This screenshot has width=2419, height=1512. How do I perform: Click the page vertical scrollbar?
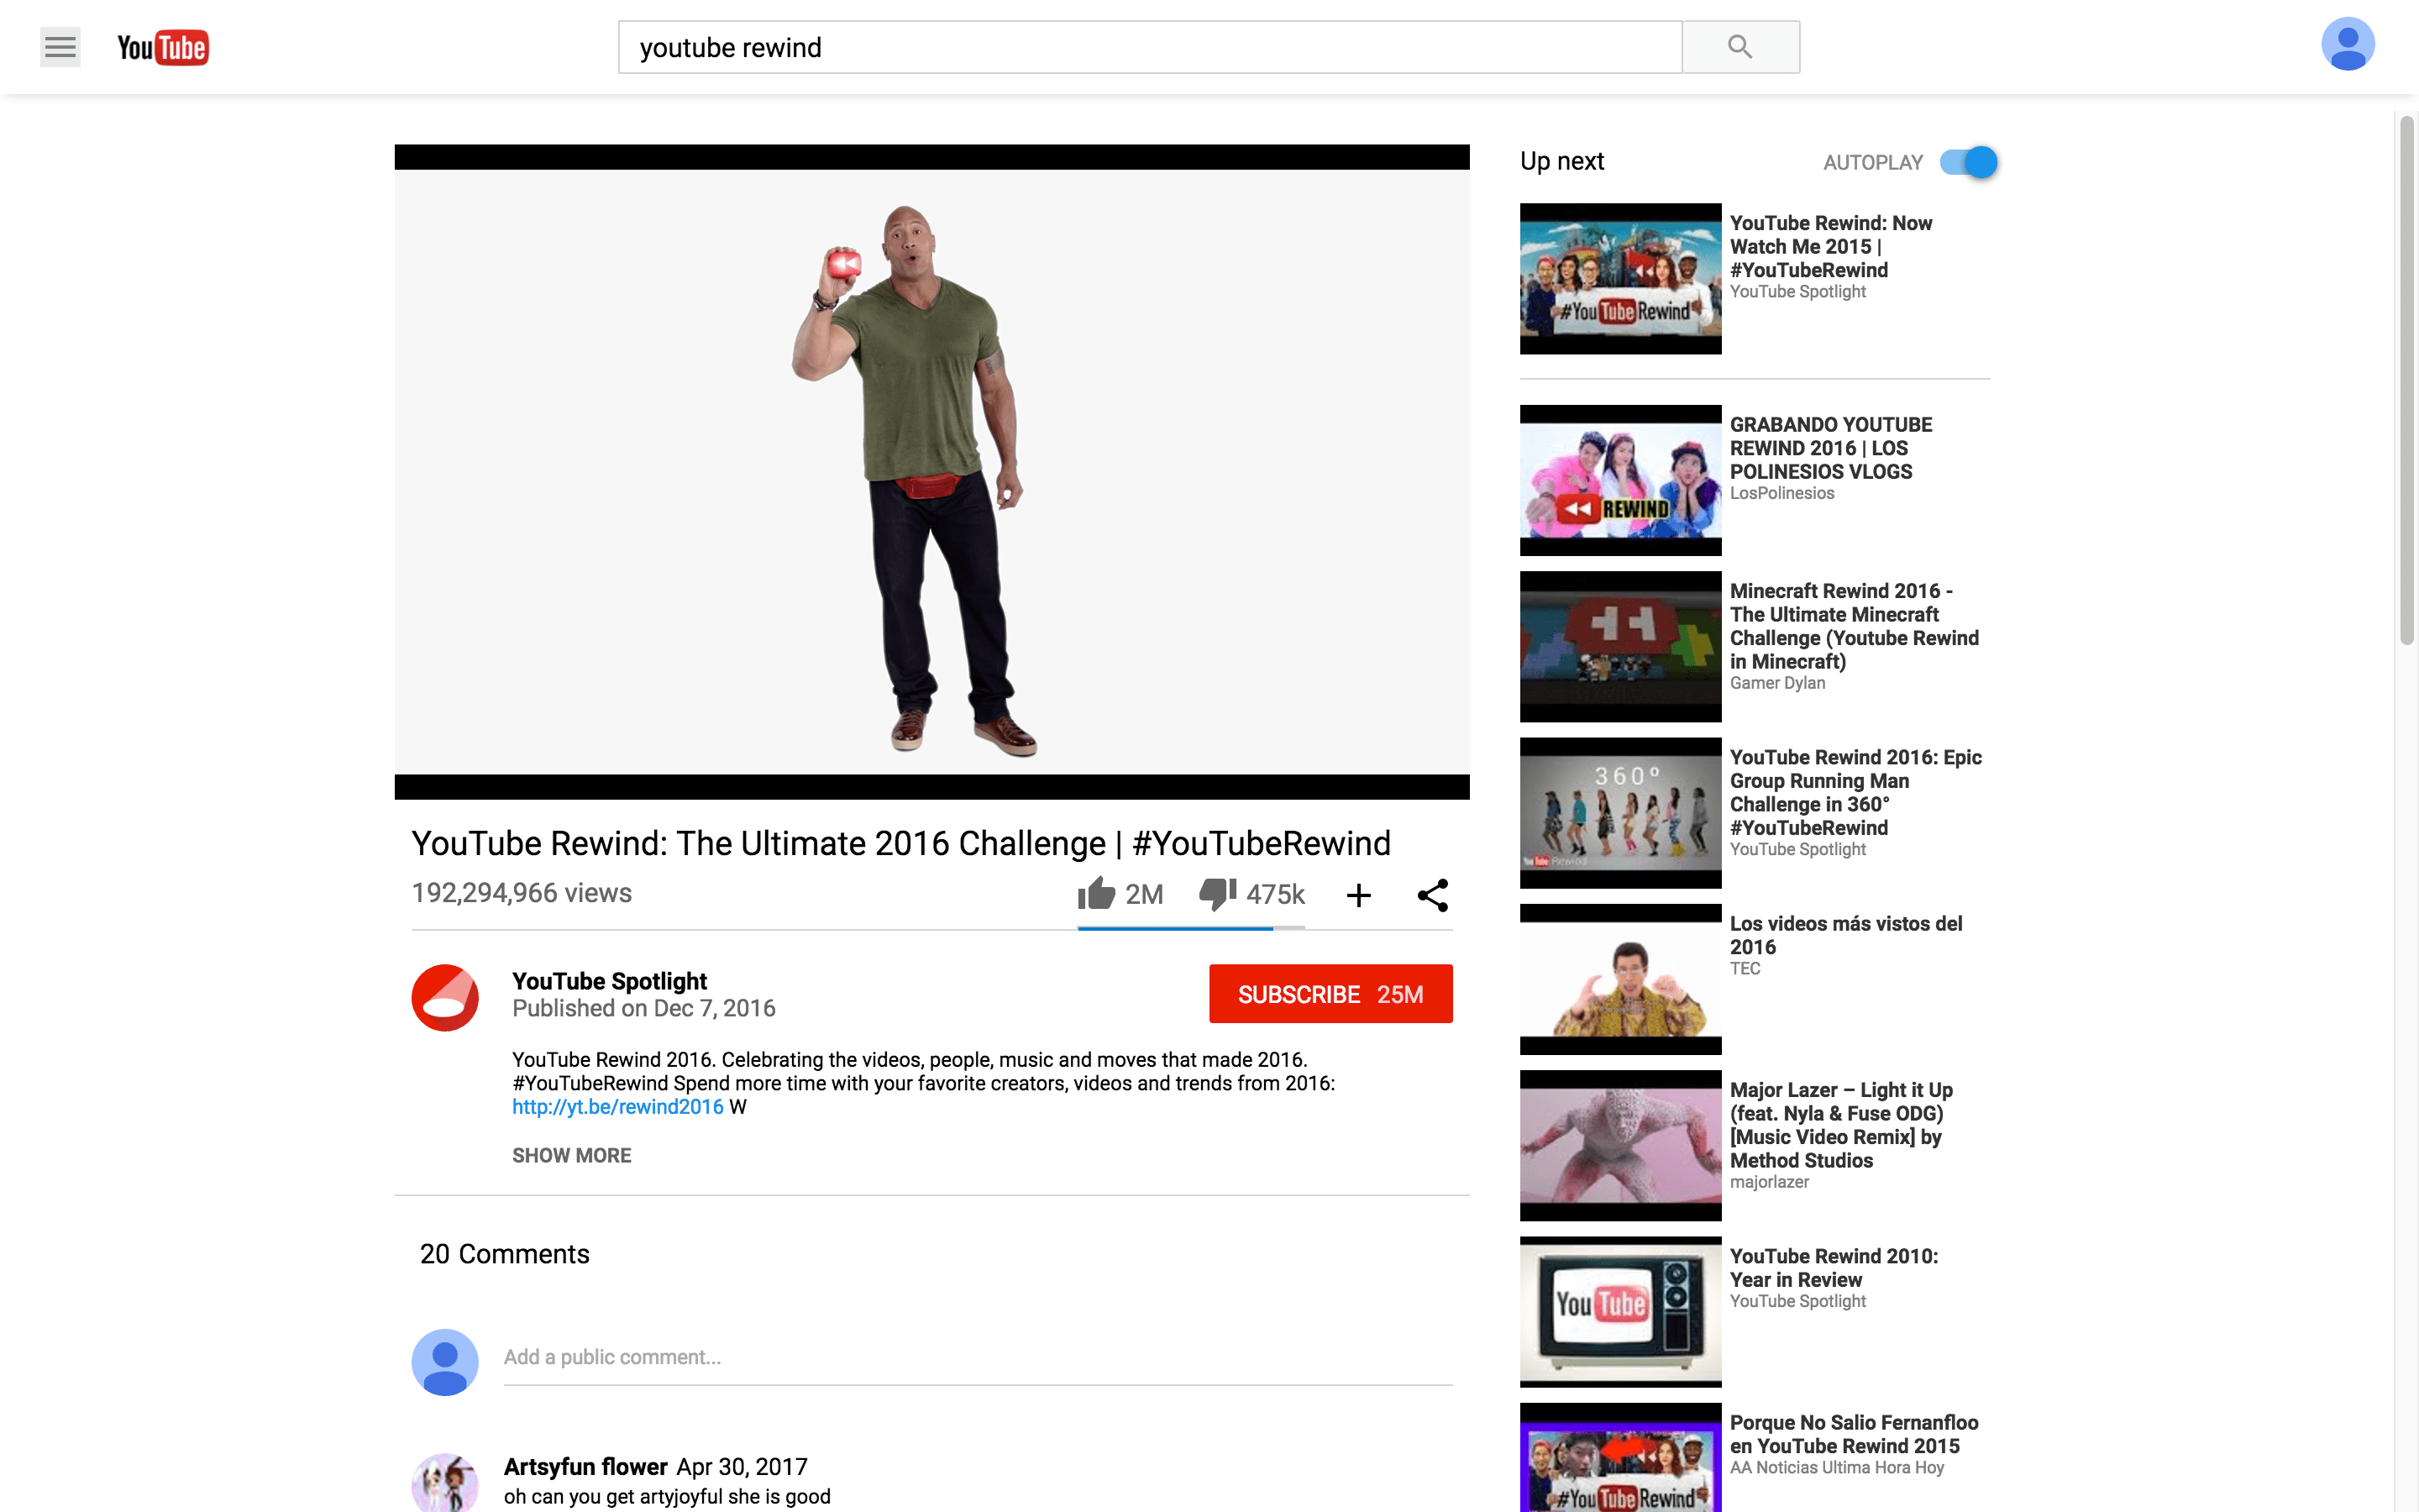click(2406, 380)
